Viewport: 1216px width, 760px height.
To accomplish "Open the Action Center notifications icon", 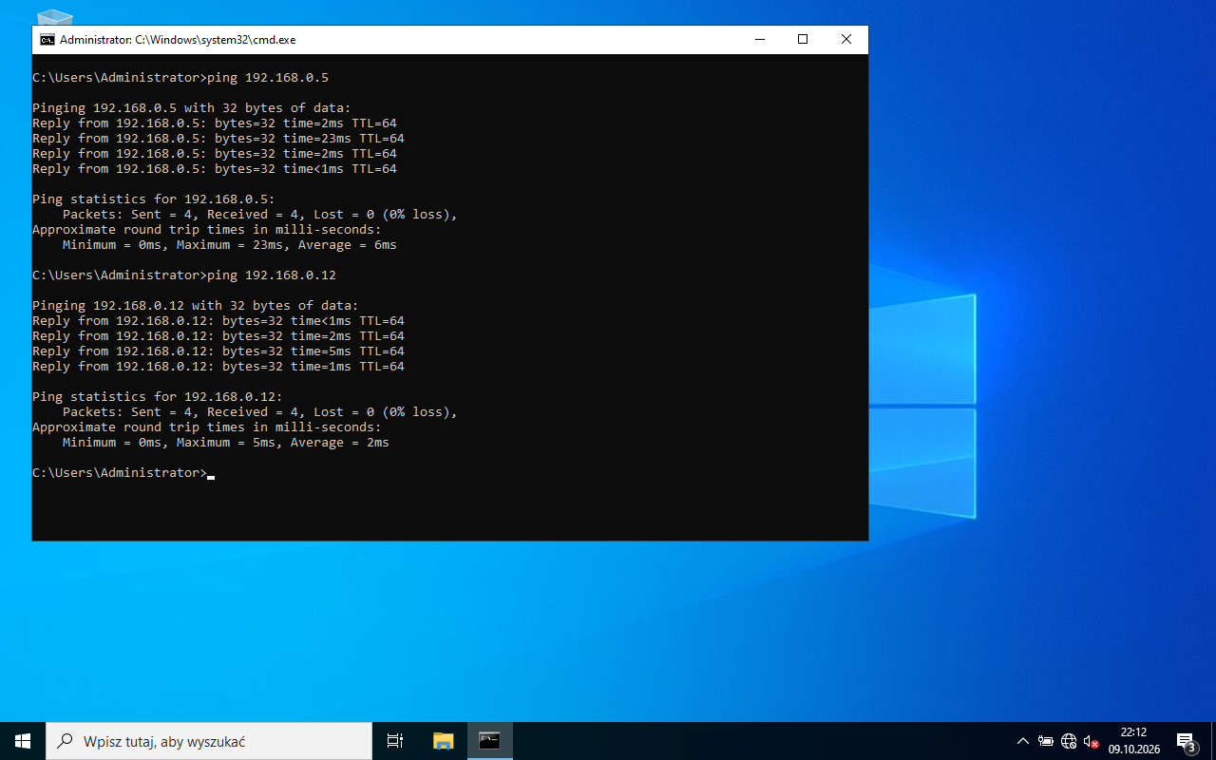I will [x=1186, y=741].
